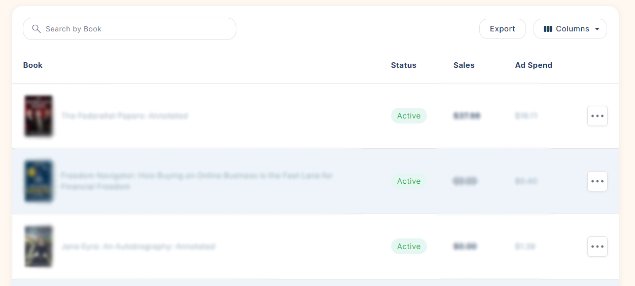Click the caret arrow beside Columns
The image size is (635, 286).
(x=597, y=29)
